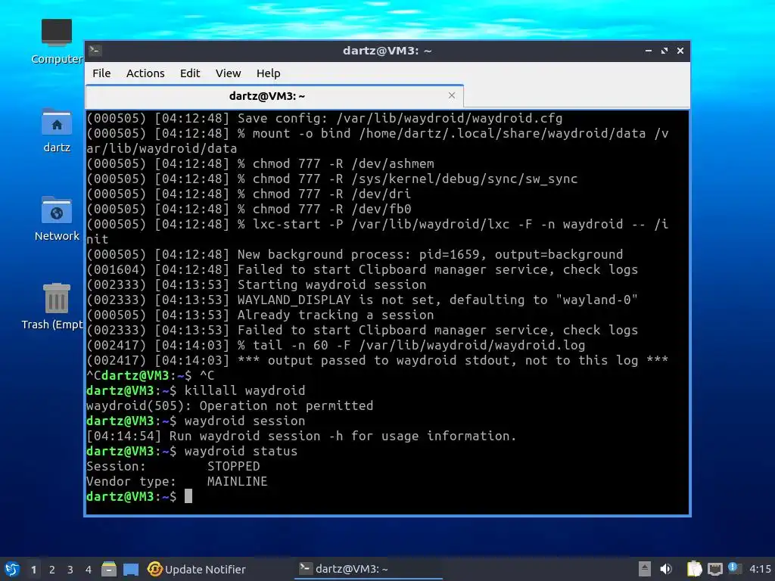Open the Computer desktop icon
Image resolution: width=775 pixels, height=581 pixels.
[x=57, y=42]
